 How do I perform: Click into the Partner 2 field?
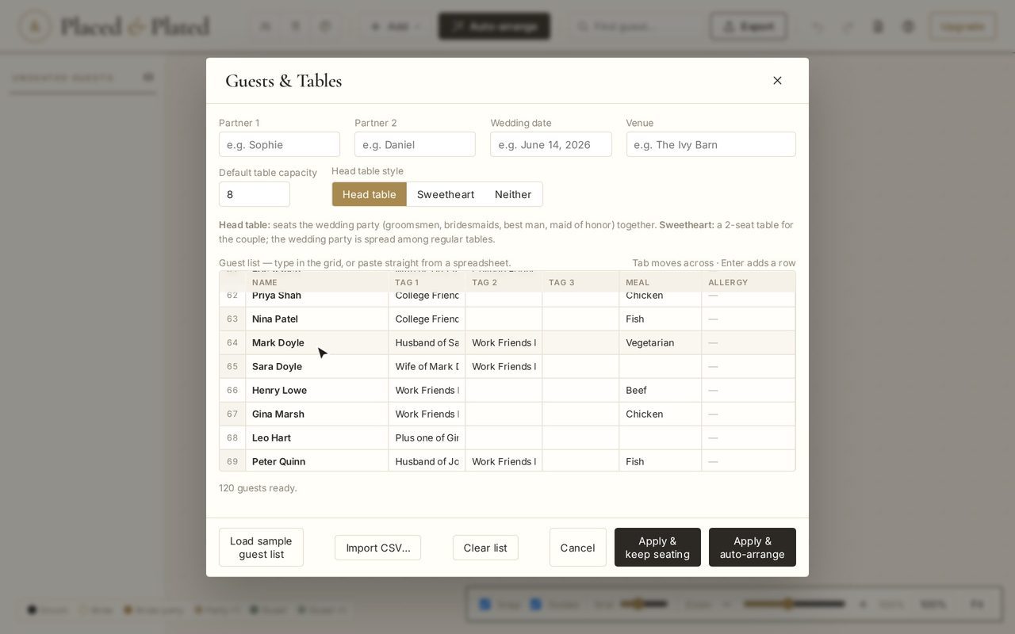(x=415, y=144)
